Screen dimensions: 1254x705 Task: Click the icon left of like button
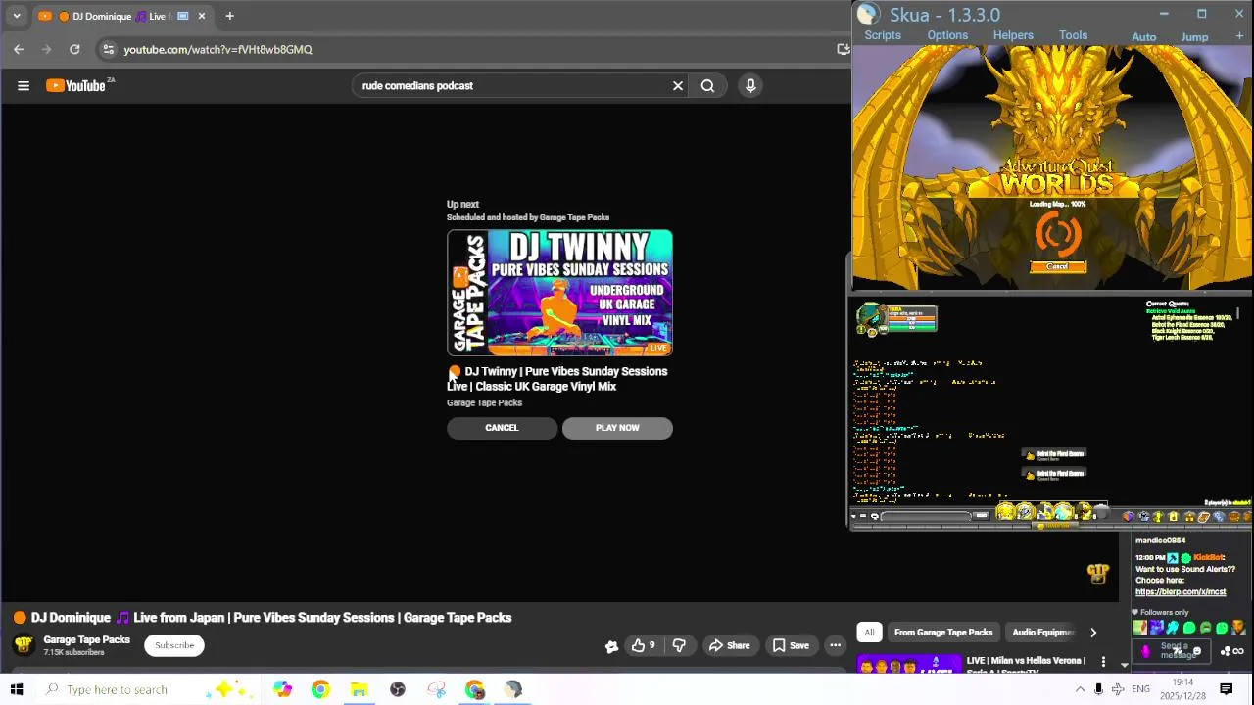(x=611, y=646)
